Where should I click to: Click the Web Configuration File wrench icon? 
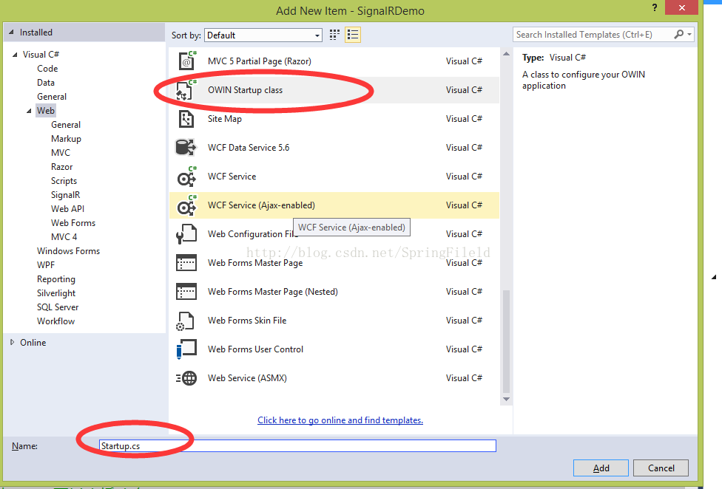(186, 234)
